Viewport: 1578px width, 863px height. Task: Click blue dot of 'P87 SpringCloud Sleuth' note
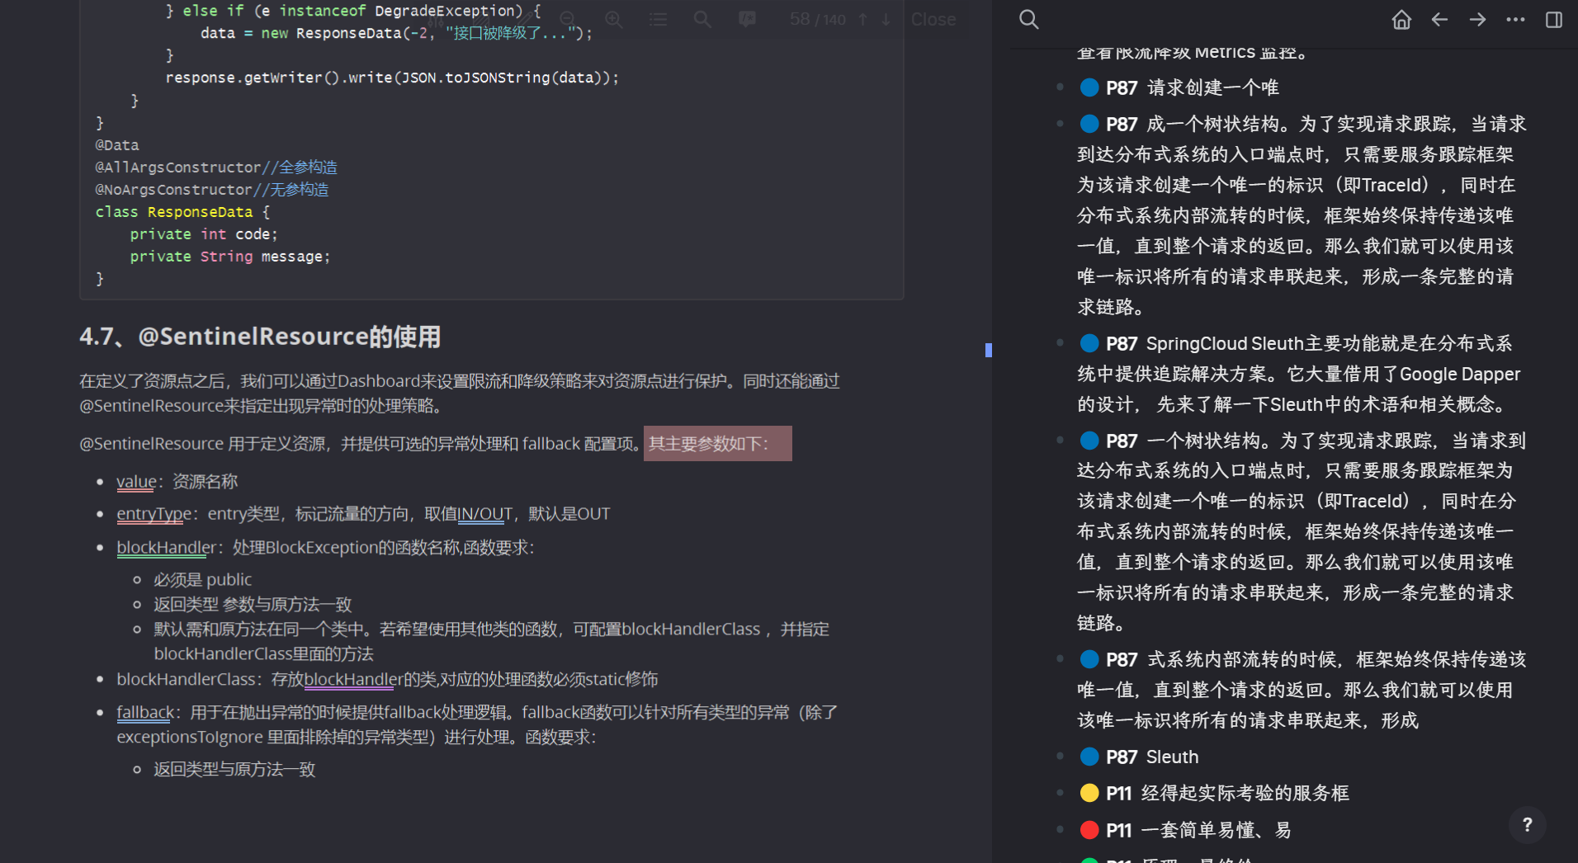pyautogui.click(x=1089, y=343)
